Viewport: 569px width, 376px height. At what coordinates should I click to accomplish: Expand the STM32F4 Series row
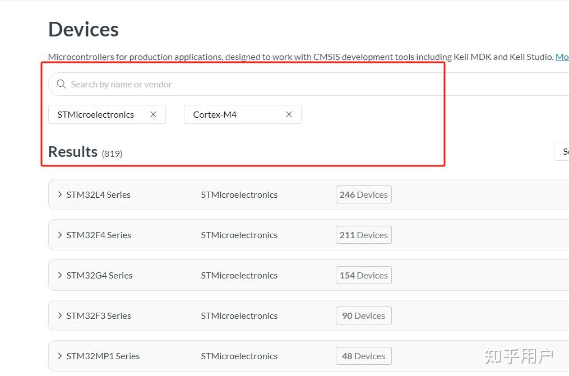[60, 235]
